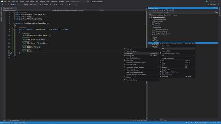Open the Debug menu
Screen dimensions: 221x124
32,1
